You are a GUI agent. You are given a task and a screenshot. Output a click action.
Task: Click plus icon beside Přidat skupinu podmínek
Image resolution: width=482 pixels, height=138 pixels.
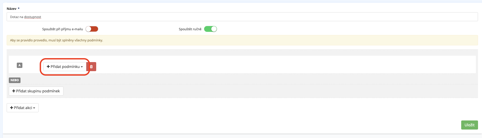click(x=14, y=91)
